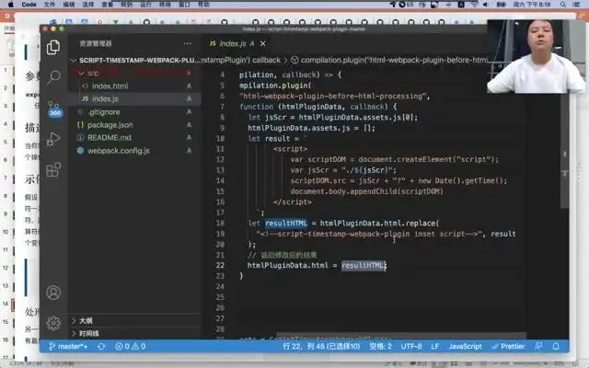
Task: Open the 文件 menu in the menu bar
Action: [x=50, y=4]
